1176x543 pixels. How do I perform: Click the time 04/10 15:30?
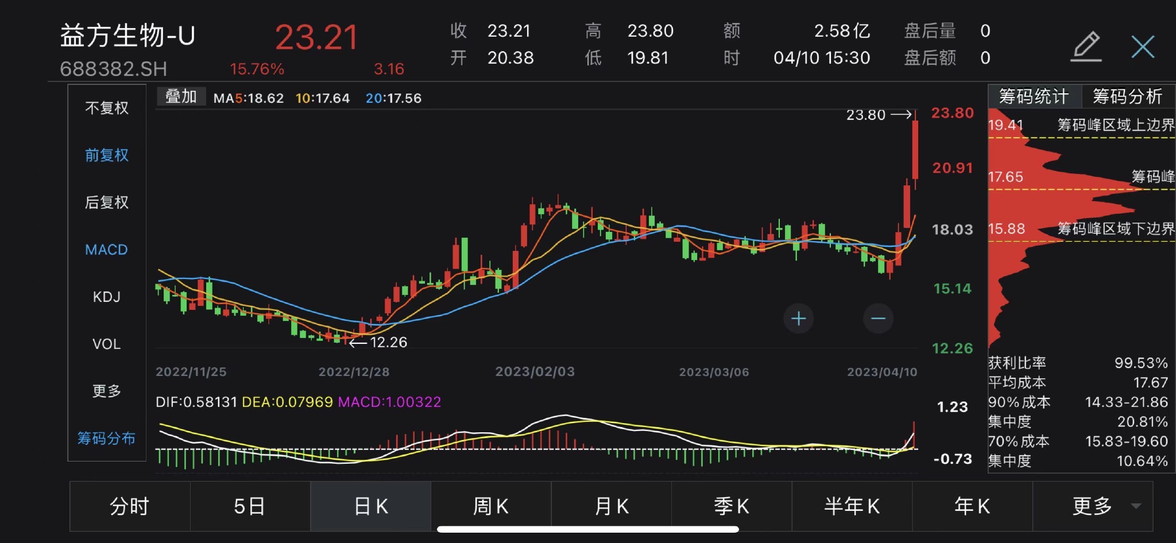pos(822,57)
